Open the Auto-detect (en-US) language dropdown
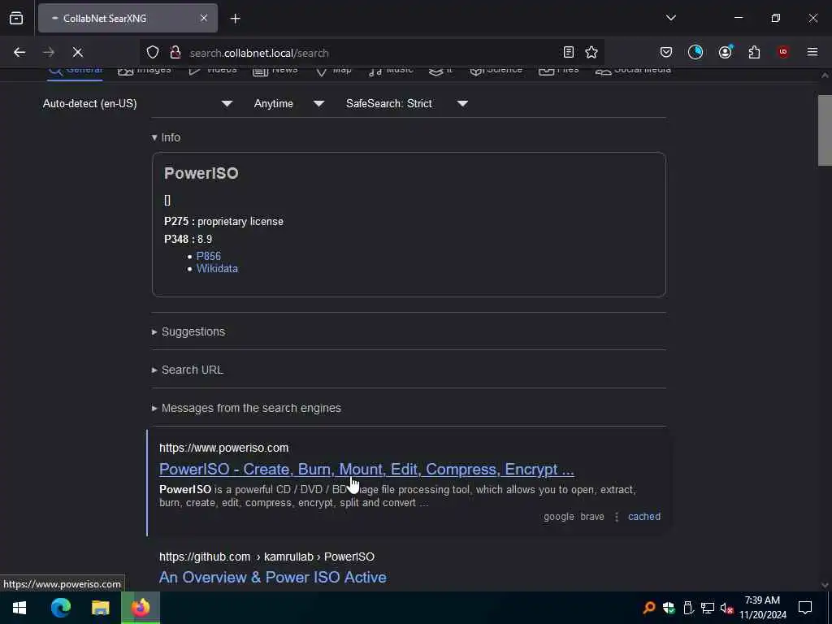Viewport: 832px width, 624px height. pos(137,103)
